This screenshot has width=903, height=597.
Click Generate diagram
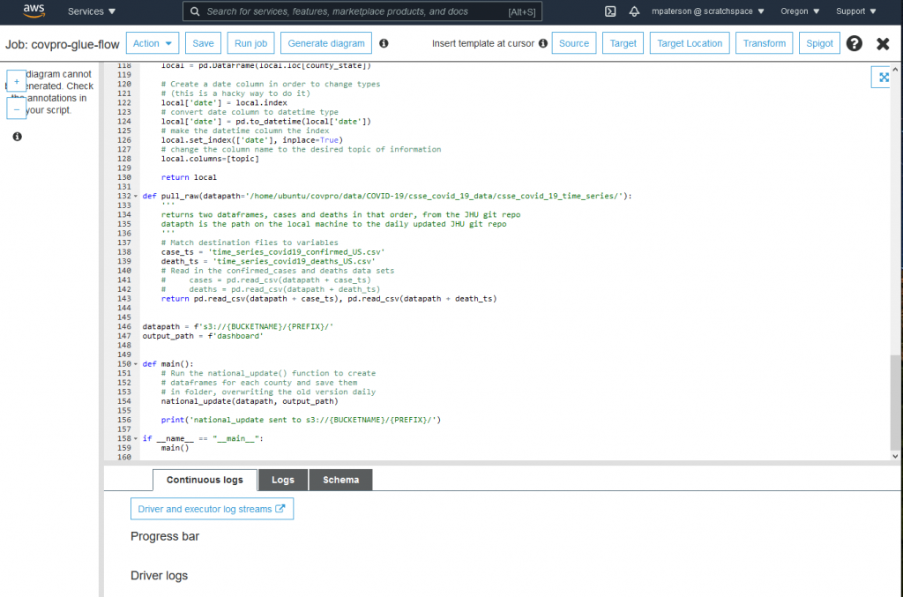326,43
